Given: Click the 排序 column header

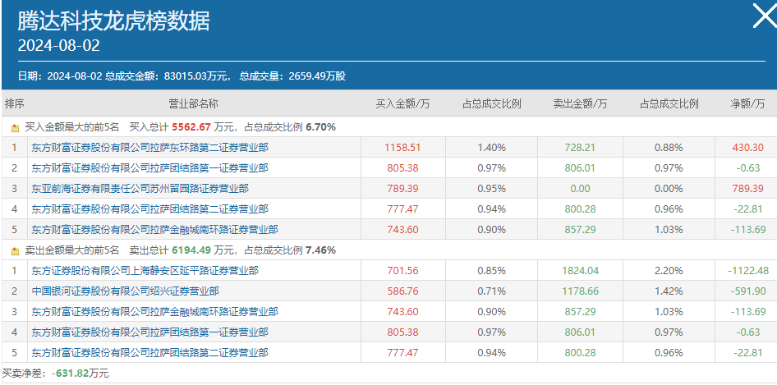Looking at the screenshot, I should 14,104.
